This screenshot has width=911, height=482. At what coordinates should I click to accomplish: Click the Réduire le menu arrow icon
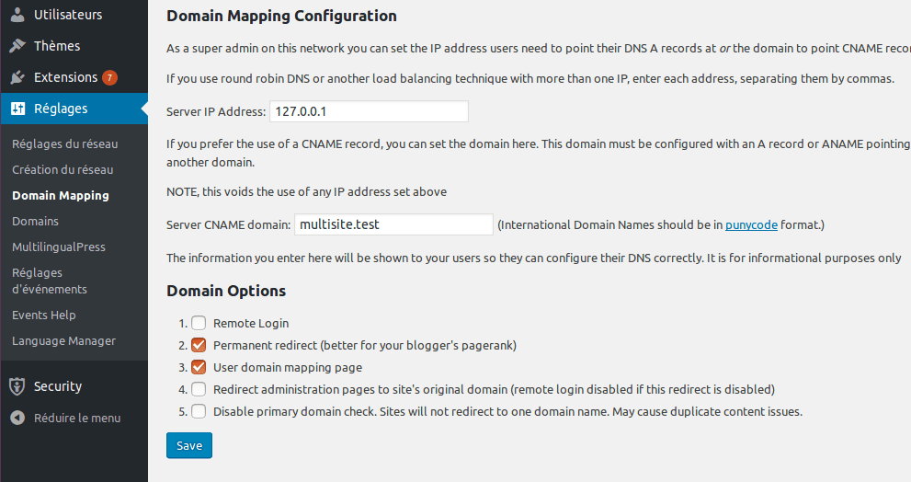click(x=17, y=418)
